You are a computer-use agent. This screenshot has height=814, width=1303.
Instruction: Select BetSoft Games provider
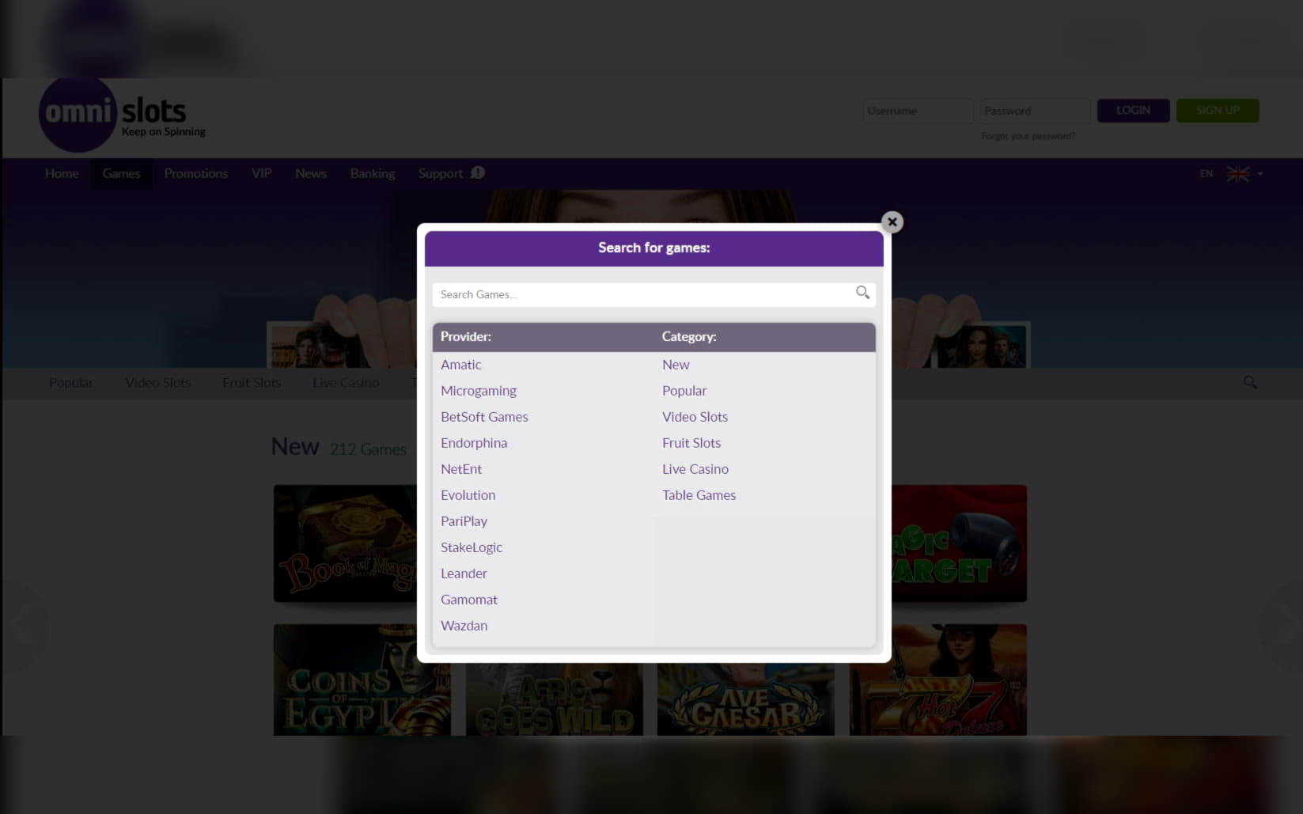pyautogui.click(x=484, y=417)
